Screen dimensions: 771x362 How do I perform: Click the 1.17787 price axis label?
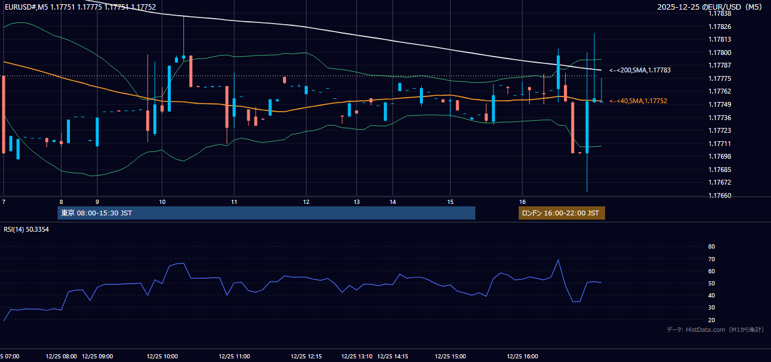[719, 66]
